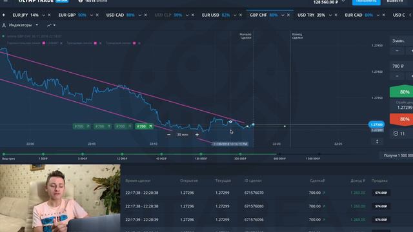Expand the USD CLP tab chevron
The image size is (413, 232).
[x=187, y=15]
